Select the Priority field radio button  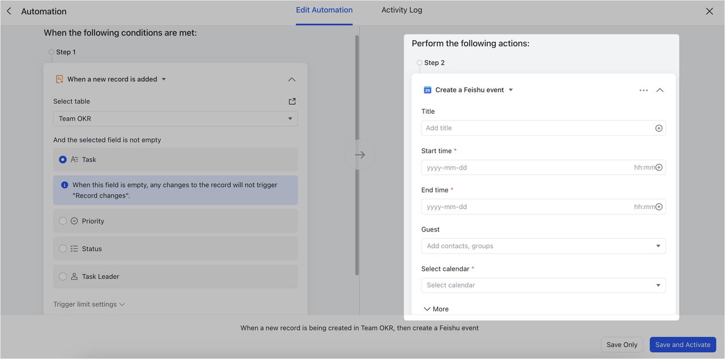click(63, 221)
